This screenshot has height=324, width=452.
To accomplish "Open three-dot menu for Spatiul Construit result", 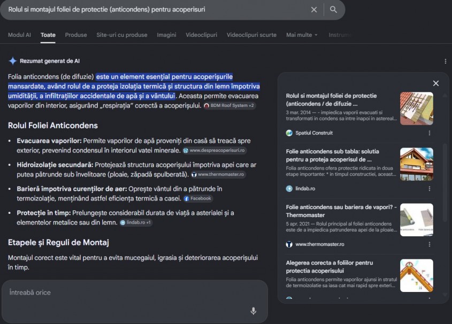I will point(430,133).
